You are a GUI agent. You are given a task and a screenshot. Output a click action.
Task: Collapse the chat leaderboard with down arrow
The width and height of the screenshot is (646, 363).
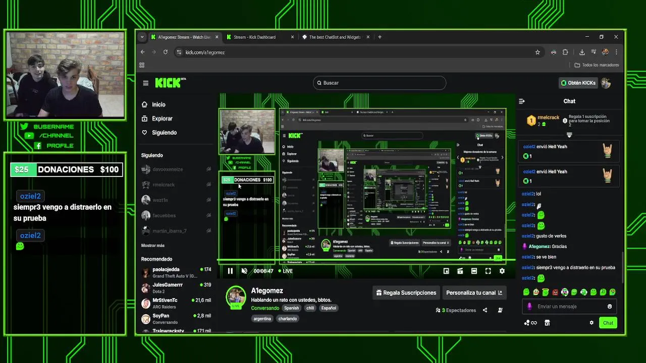point(569,135)
